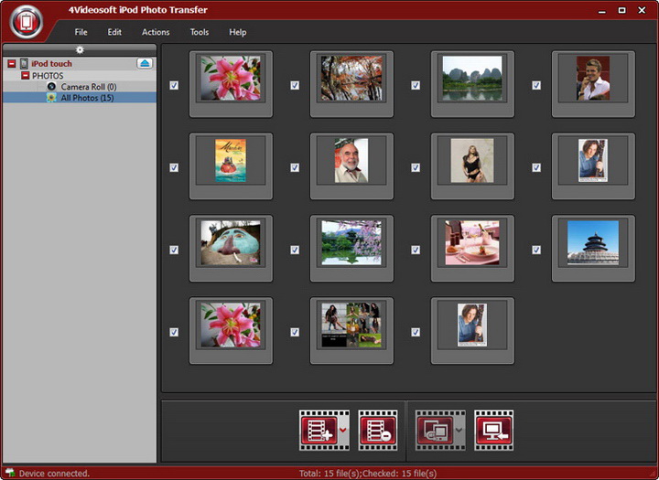Uncheck the mountain lake photo checkbox
This screenshot has width=659, height=480.
pyautogui.click(x=416, y=85)
